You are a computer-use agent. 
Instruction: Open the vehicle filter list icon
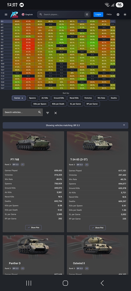pyautogui.click(x=48, y=113)
